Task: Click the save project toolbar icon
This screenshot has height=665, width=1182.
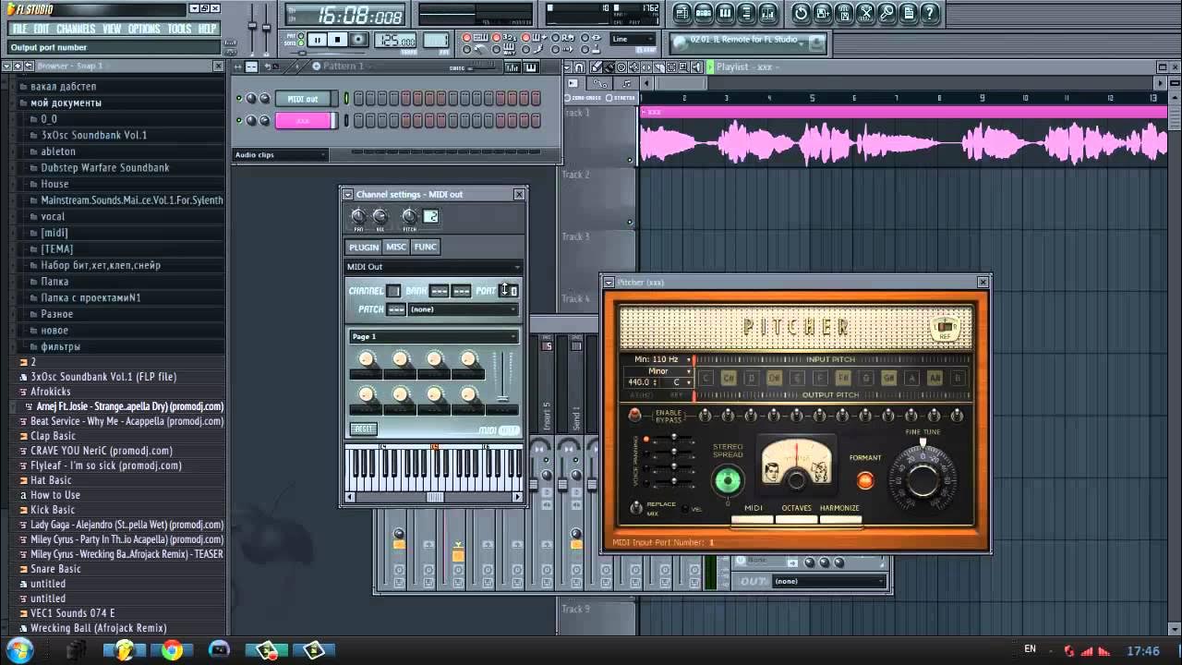Action: (823, 13)
